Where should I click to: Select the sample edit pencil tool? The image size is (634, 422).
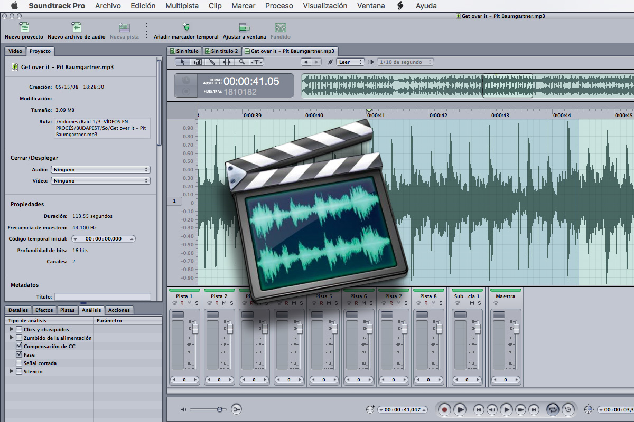tap(212, 62)
